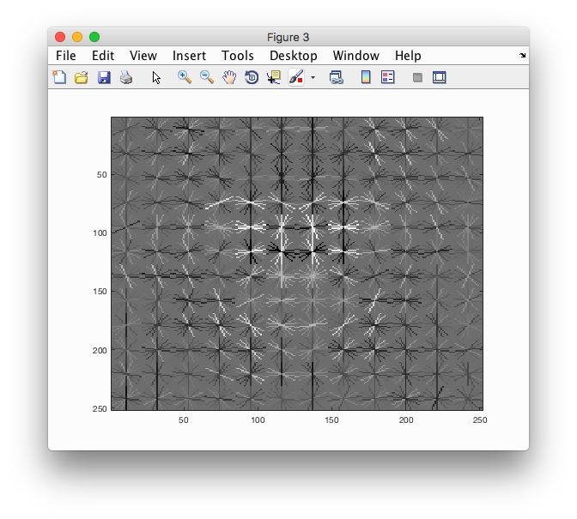Toggle the Brush data tool

pyautogui.click(x=295, y=77)
